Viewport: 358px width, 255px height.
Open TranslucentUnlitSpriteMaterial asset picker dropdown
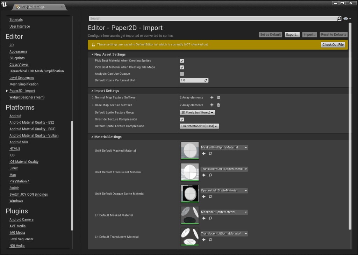point(224,169)
